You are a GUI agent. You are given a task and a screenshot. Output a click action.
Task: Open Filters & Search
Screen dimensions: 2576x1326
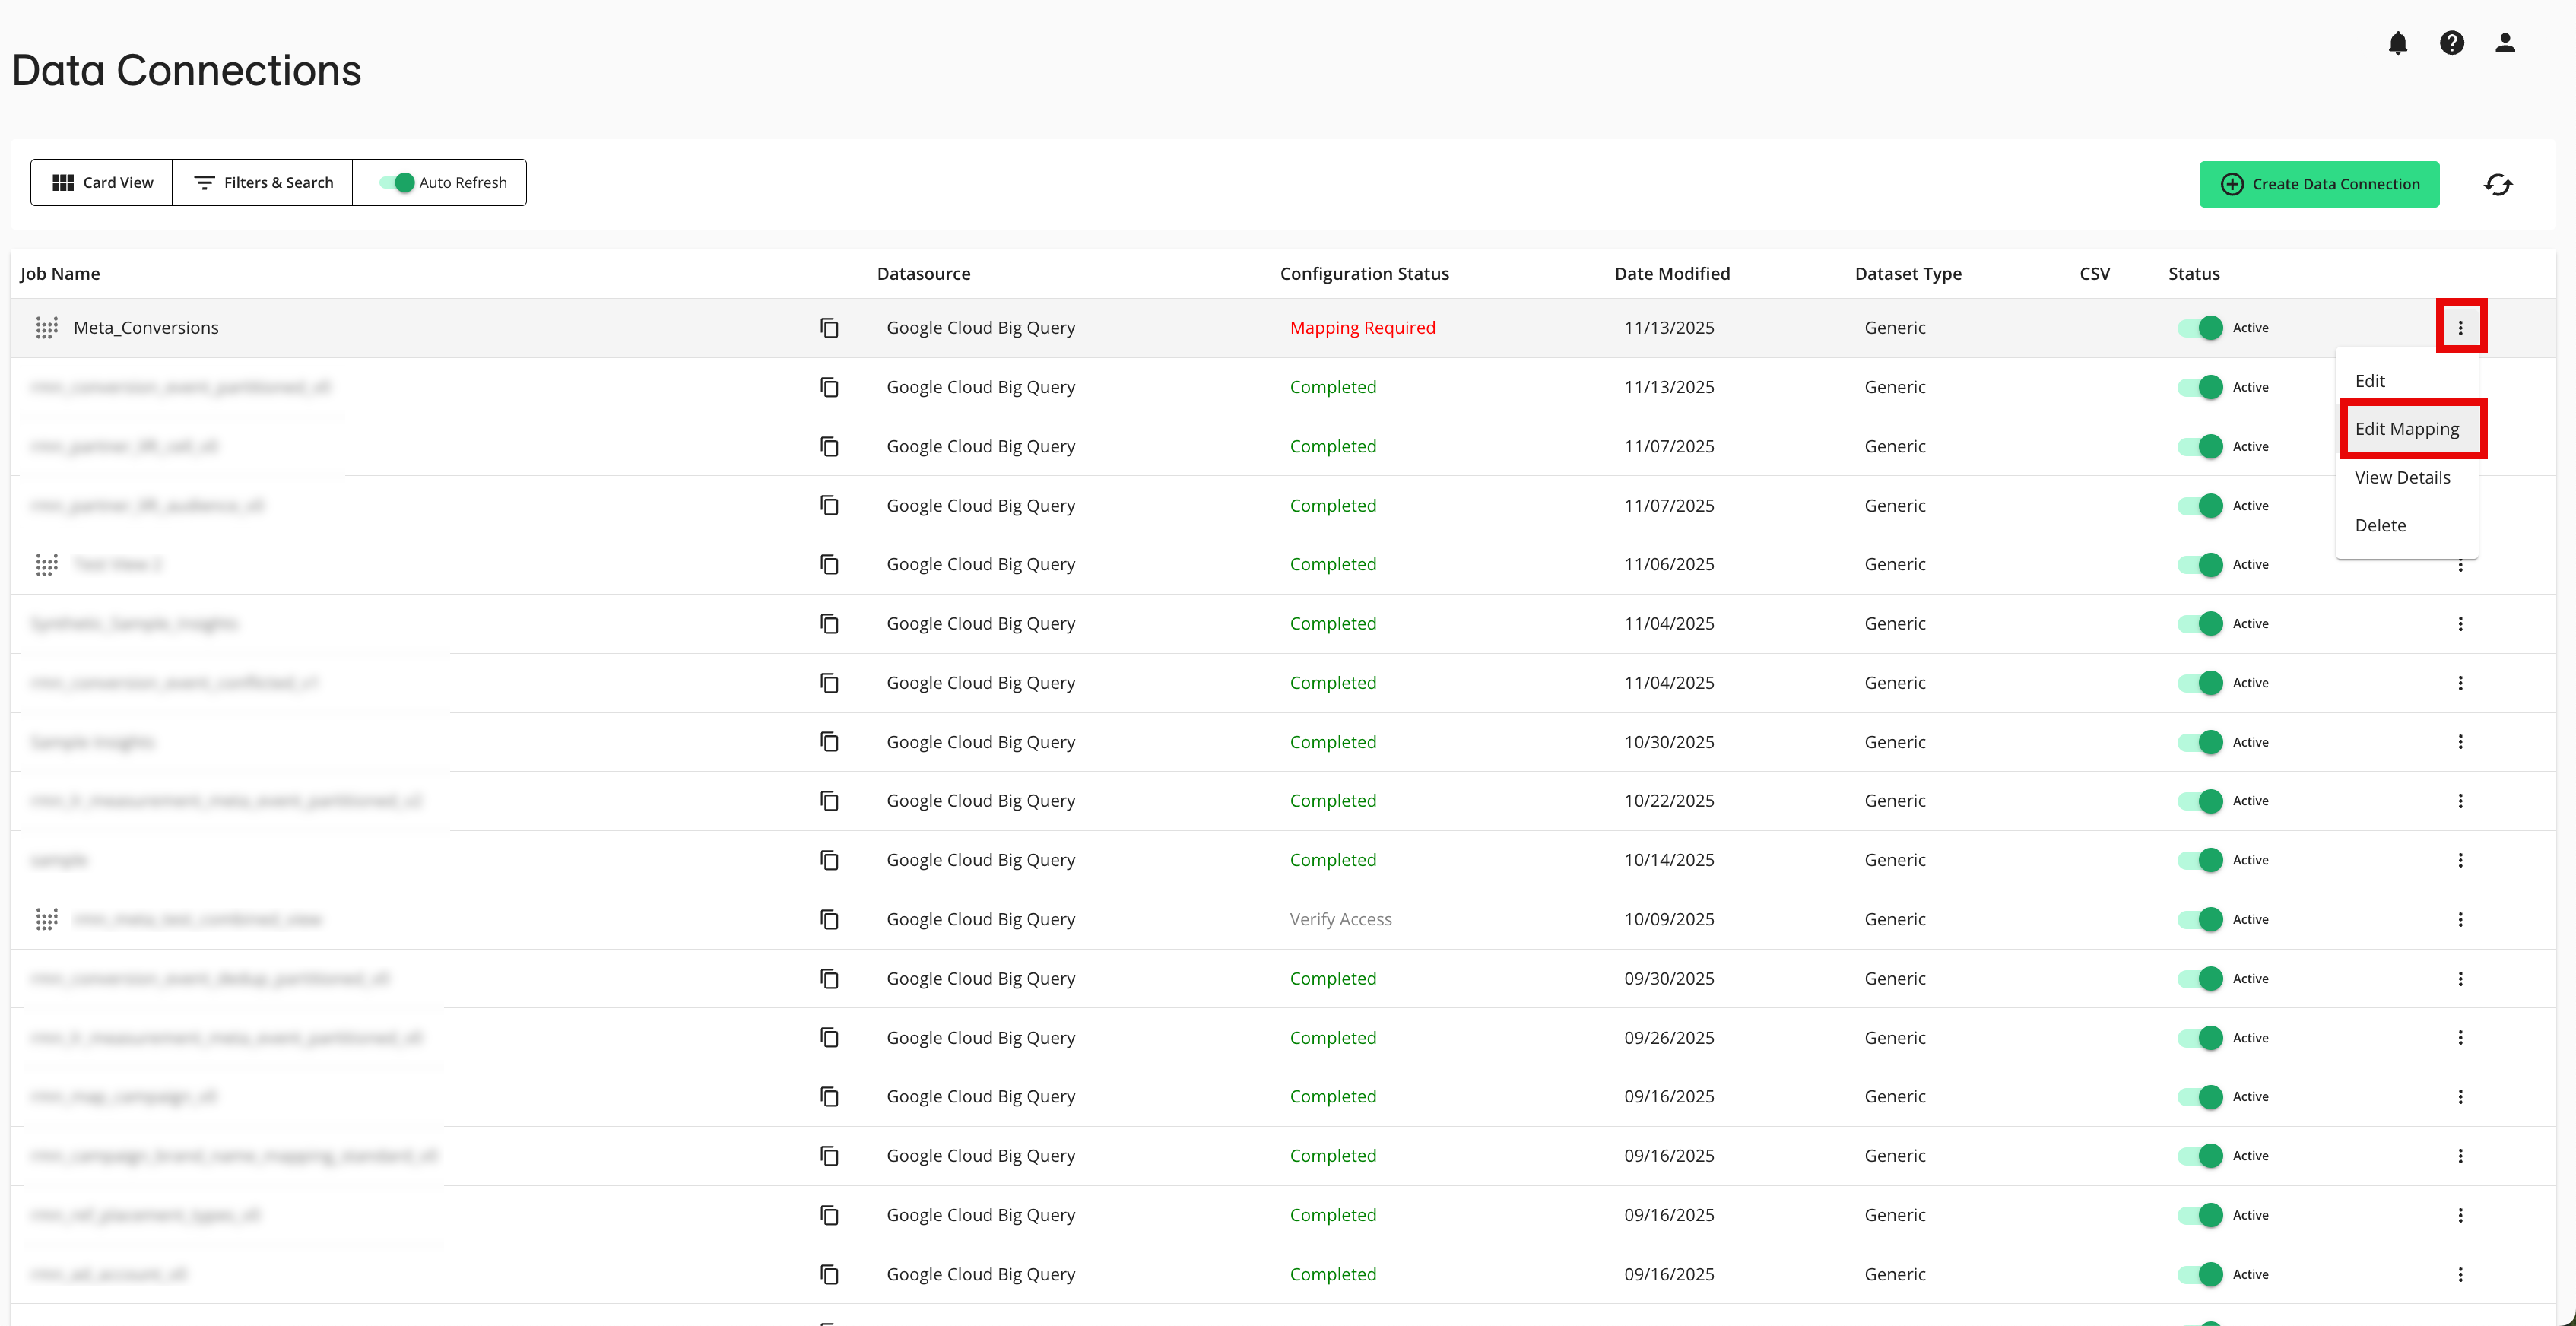(x=262, y=182)
